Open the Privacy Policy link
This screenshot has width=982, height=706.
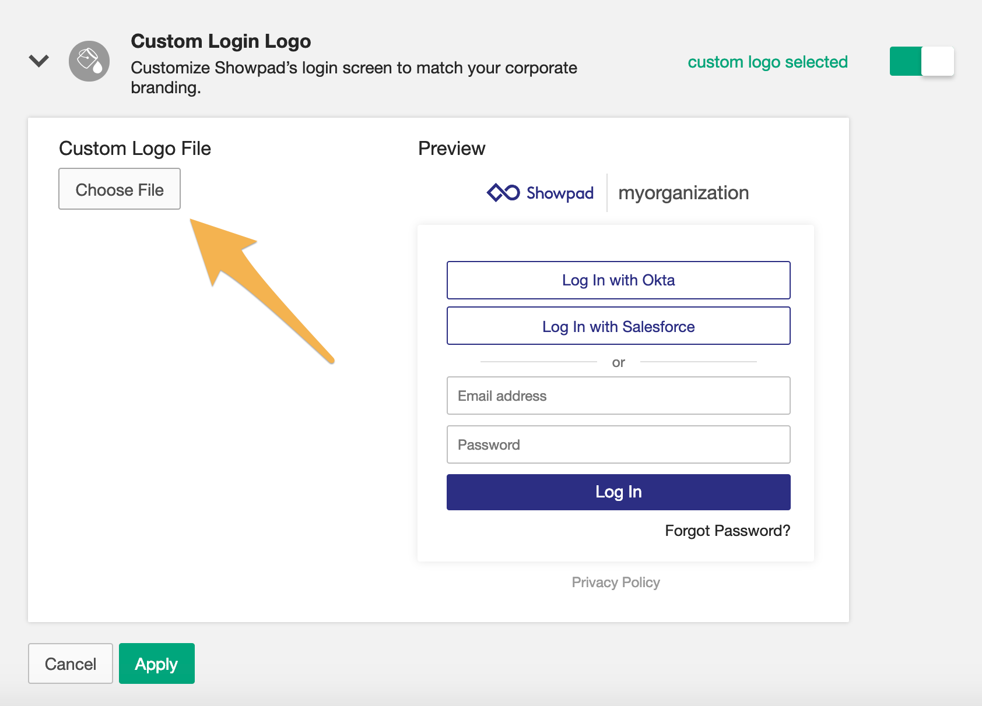pos(616,583)
